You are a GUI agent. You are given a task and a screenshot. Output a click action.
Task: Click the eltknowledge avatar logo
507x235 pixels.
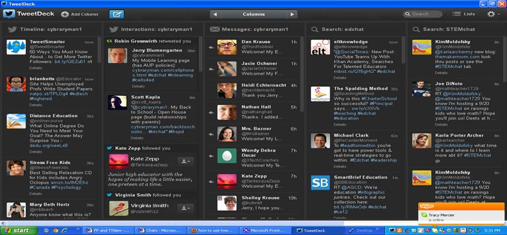[x=320, y=47]
